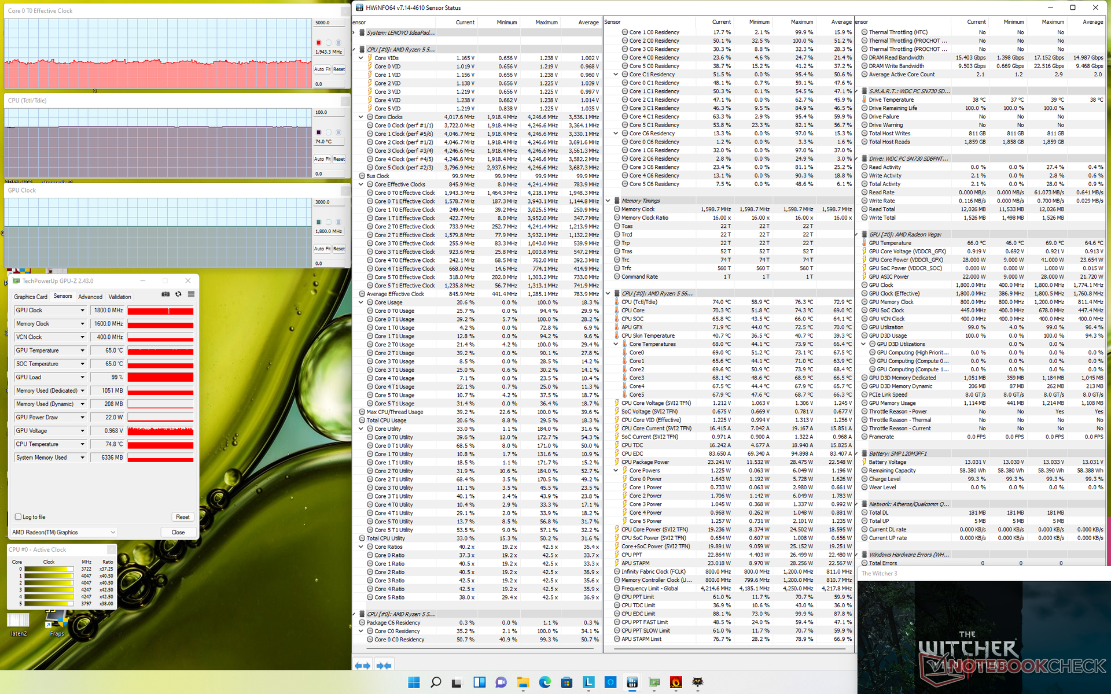
Task: Click the red color swatch in Core 0 graph
Action: point(318,43)
